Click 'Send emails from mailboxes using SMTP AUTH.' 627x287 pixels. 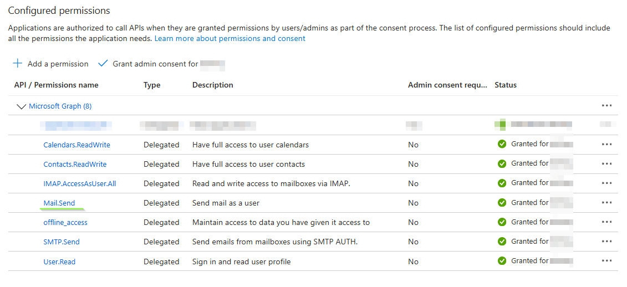click(x=275, y=242)
